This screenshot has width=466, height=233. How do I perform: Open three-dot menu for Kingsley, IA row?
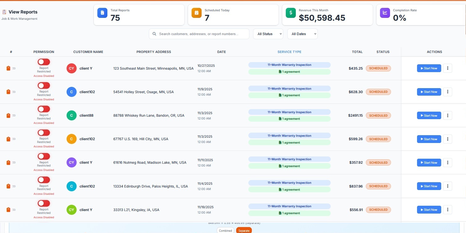pyautogui.click(x=447, y=209)
